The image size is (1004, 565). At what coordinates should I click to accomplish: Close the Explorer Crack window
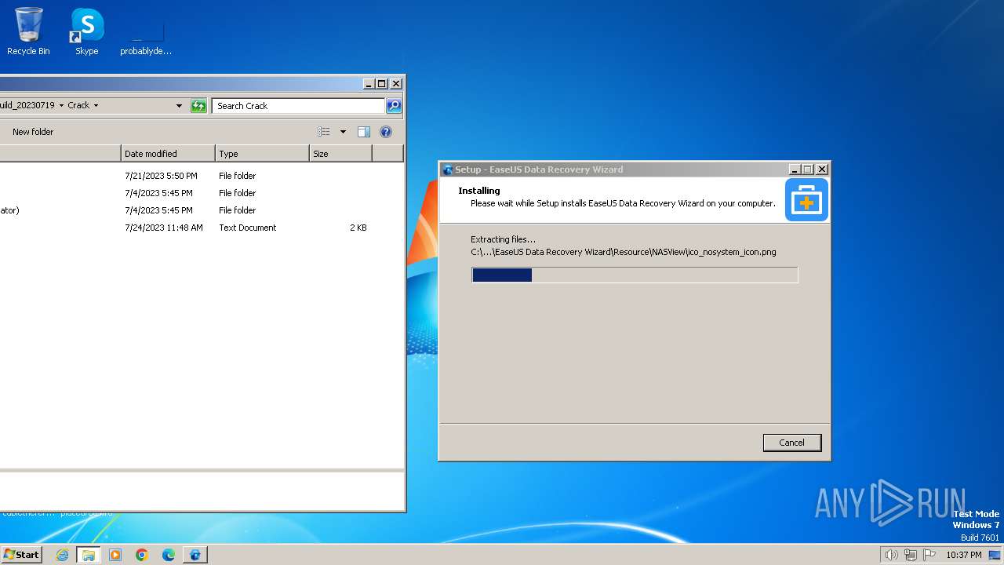click(396, 84)
